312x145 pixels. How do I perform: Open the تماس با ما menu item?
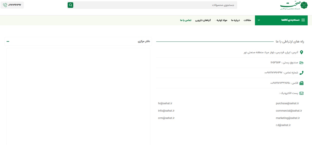(x=186, y=20)
